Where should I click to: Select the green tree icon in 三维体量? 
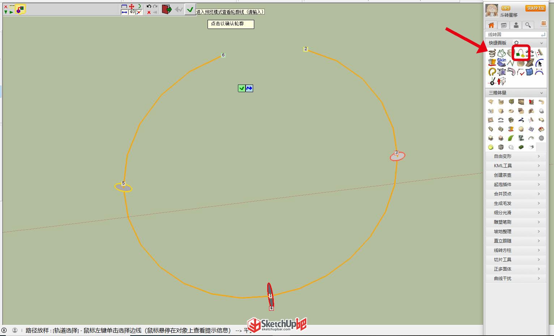pos(511,102)
